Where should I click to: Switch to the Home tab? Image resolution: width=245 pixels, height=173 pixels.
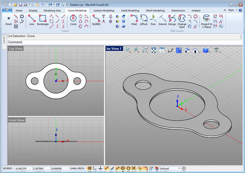coord(19,10)
